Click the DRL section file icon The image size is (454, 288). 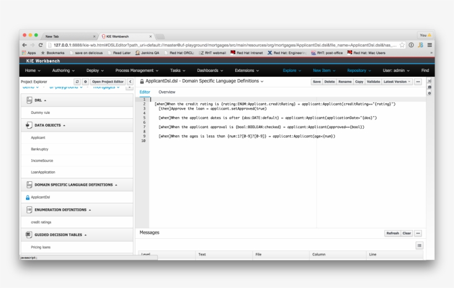[x=29, y=101]
